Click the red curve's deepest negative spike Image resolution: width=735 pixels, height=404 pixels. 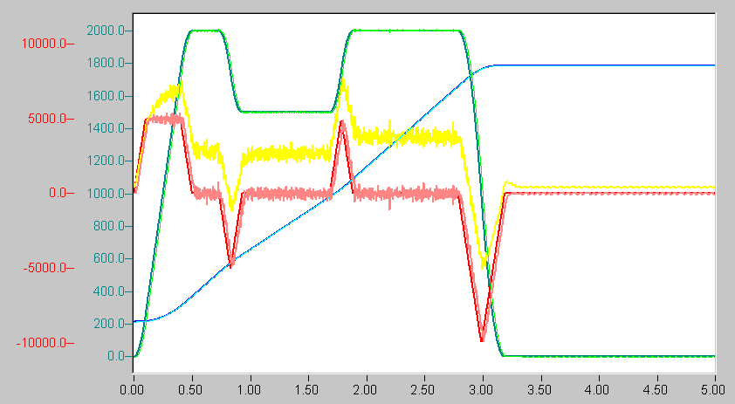click(x=483, y=339)
